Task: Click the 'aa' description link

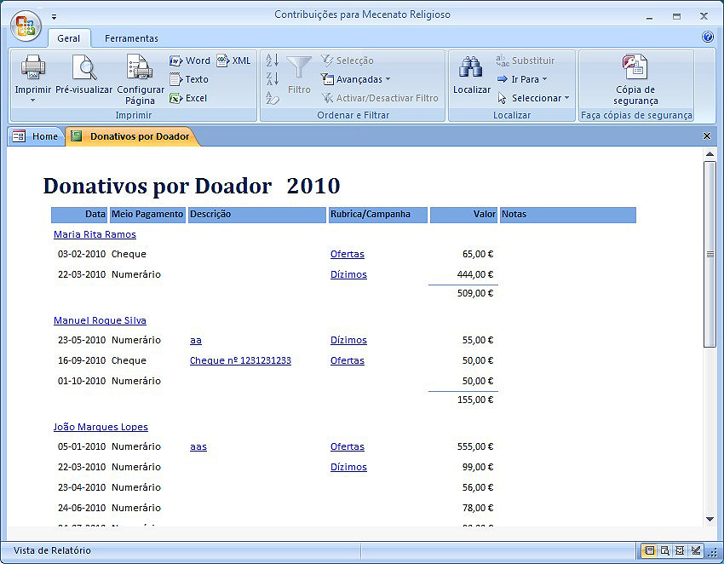Action: 196,341
